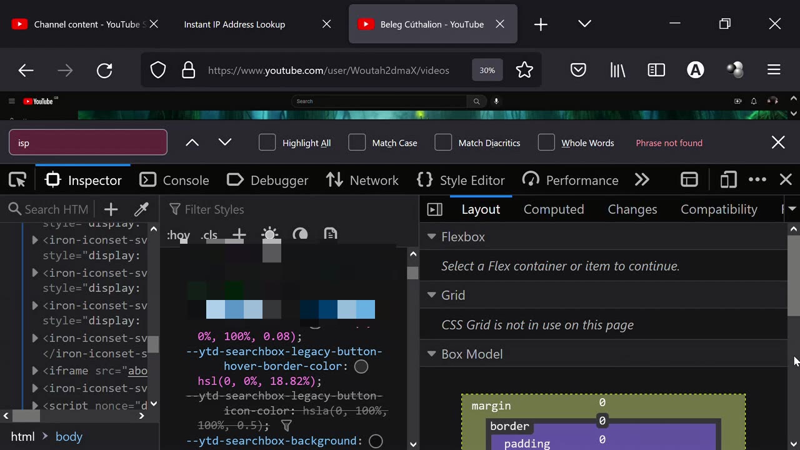Viewport: 800px width, 450px height.
Task: Enable Match Diacritics checkbox
Action: click(443, 142)
